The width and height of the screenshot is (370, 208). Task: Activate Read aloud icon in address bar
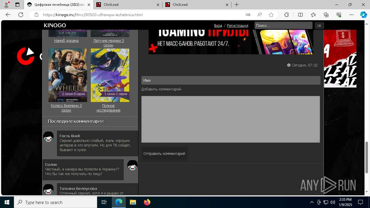point(260,15)
